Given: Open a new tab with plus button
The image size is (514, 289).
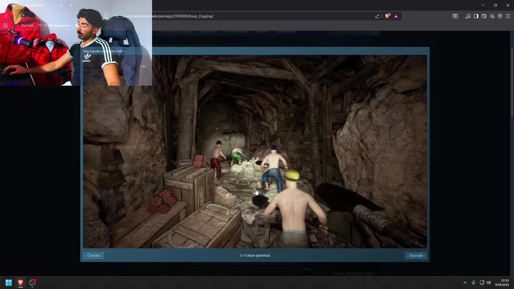Looking at the screenshot, I should 71,5.
